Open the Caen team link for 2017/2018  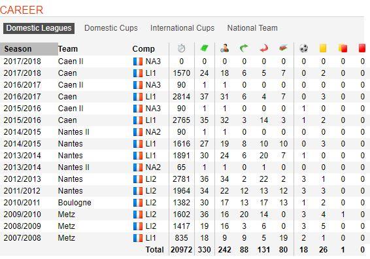67,73
